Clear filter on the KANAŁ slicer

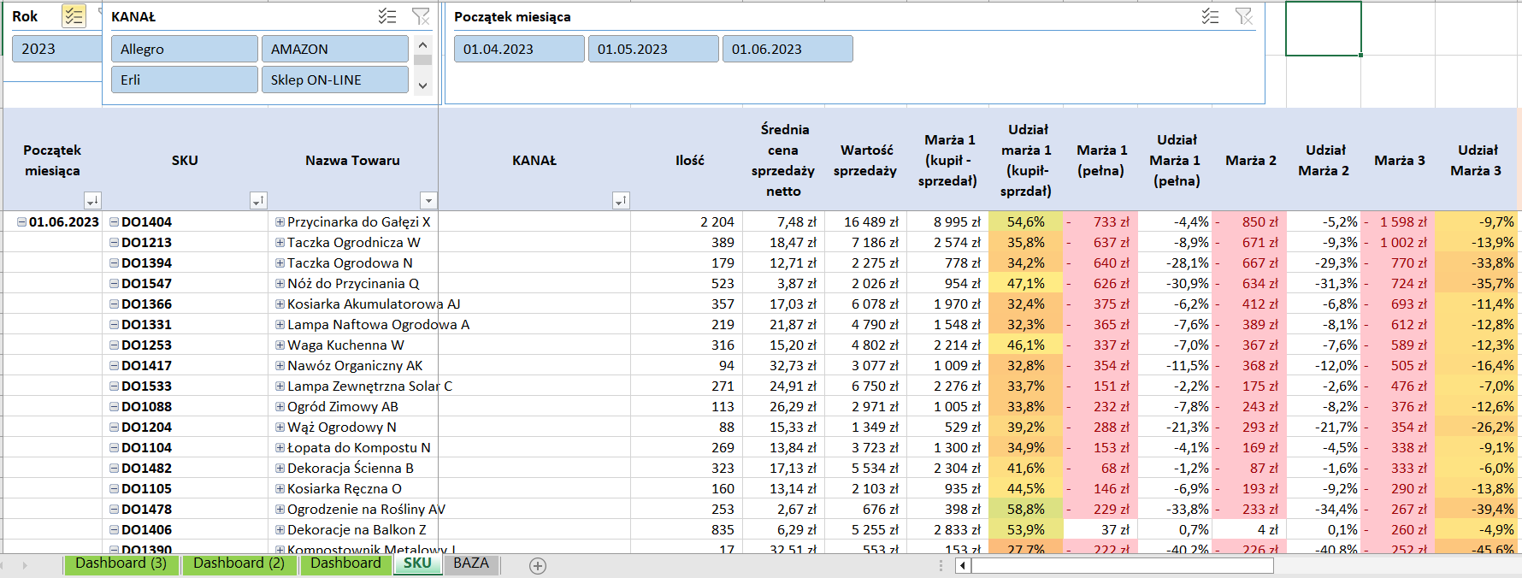tap(421, 16)
